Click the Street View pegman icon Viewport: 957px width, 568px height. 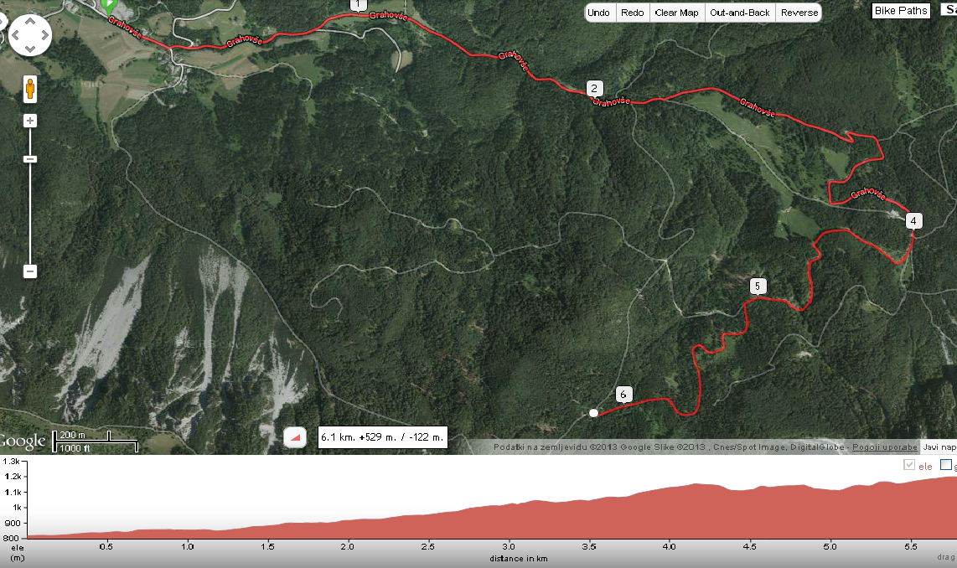click(x=30, y=89)
